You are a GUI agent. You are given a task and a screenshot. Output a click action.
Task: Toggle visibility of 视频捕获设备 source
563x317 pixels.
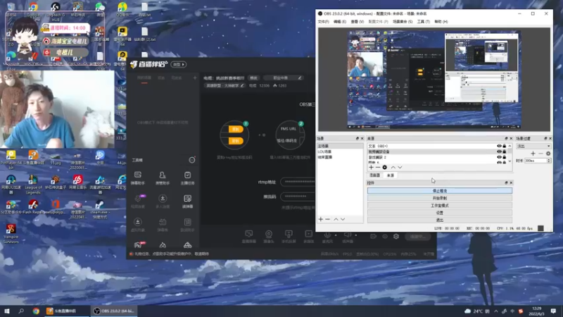pyautogui.click(x=499, y=151)
